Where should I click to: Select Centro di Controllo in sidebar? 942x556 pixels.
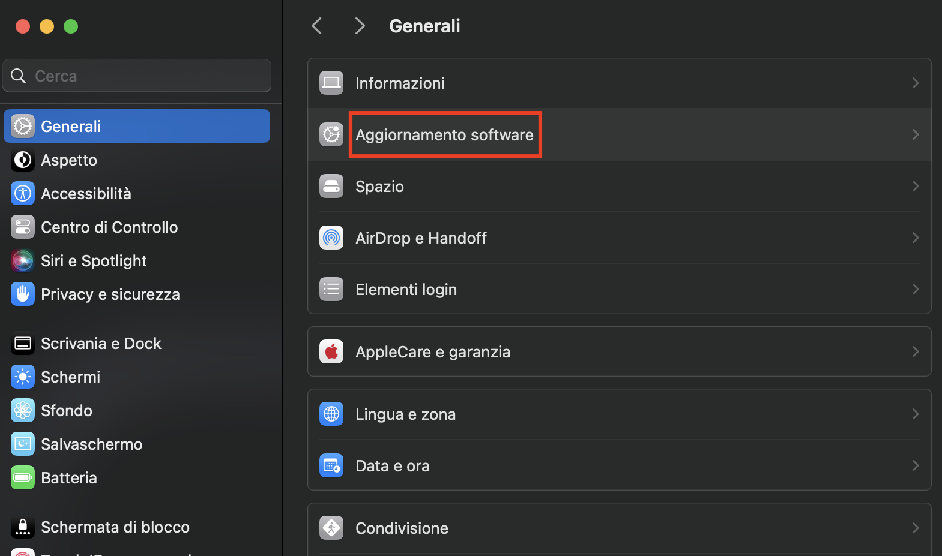click(x=137, y=227)
